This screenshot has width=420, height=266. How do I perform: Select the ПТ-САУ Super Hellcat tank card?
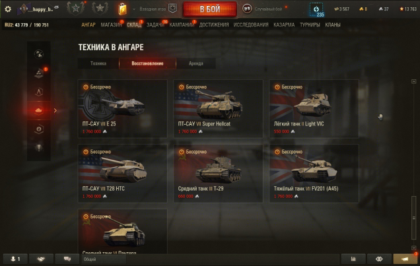(x=218, y=109)
